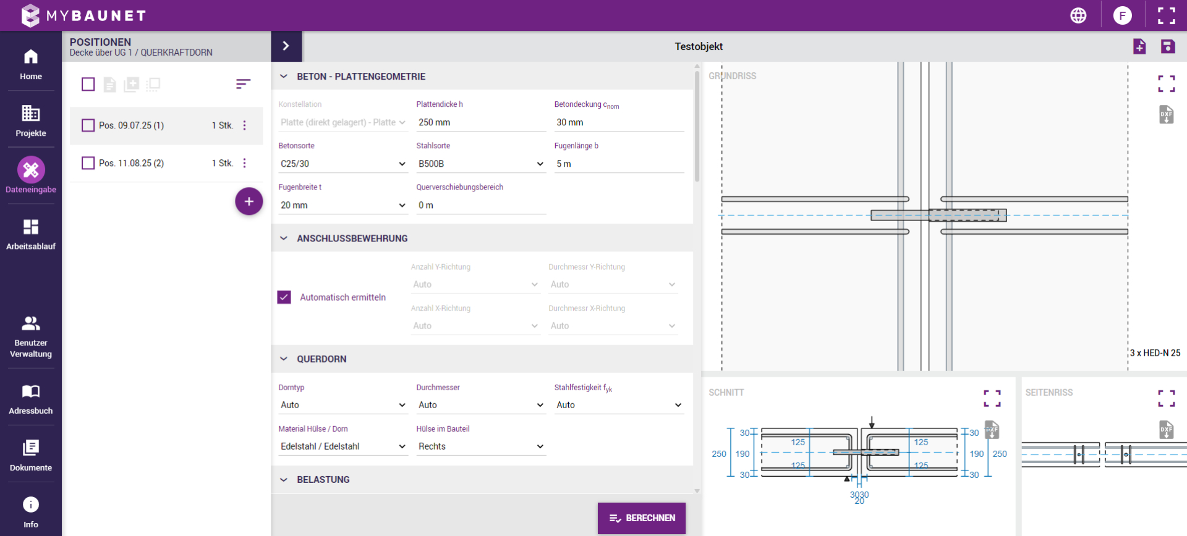Image resolution: width=1187 pixels, height=536 pixels.
Task: Click the Berechnen button
Action: pyautogui.click(x=641, y=518)
